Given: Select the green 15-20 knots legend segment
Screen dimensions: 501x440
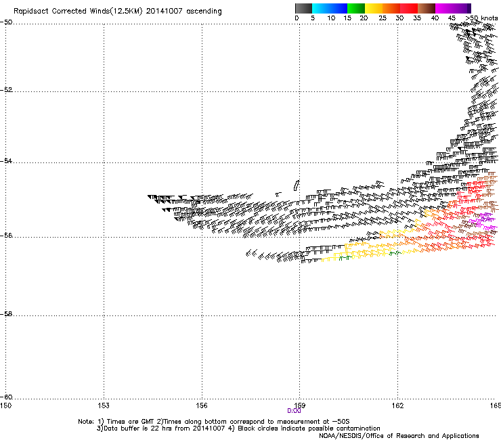Looking at the screenshot, I should [x=356, y=8].
